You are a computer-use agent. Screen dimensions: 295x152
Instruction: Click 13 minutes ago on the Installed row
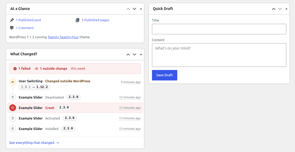(130, 129)
